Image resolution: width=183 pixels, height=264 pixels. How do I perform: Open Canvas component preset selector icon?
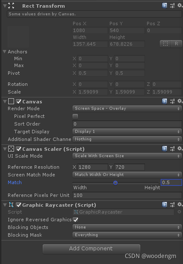(x=172, y=101)
